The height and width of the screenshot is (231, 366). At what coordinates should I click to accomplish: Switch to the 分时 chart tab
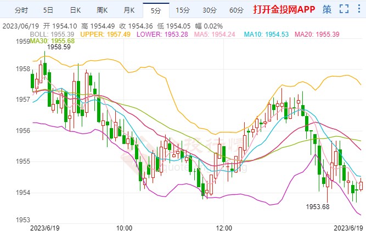(21, 10)
